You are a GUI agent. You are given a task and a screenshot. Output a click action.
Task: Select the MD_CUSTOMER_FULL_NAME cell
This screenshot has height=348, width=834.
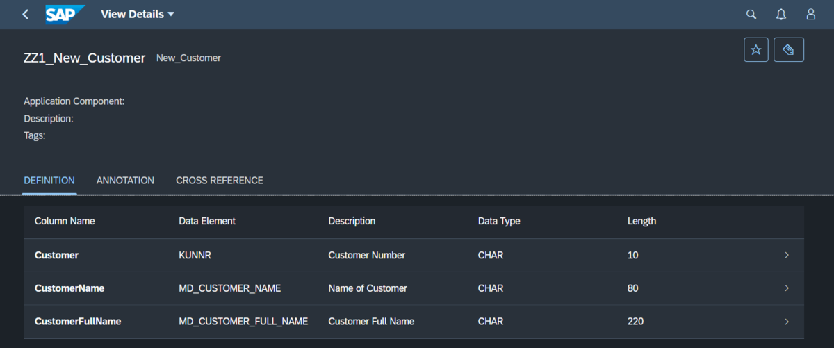coord(243,322)
